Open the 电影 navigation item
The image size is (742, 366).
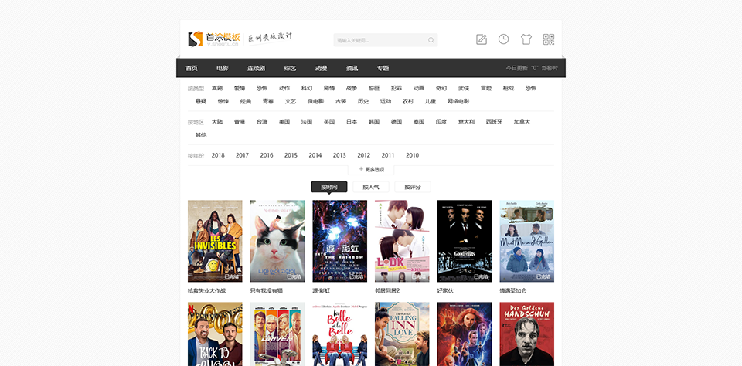point(223,68)
